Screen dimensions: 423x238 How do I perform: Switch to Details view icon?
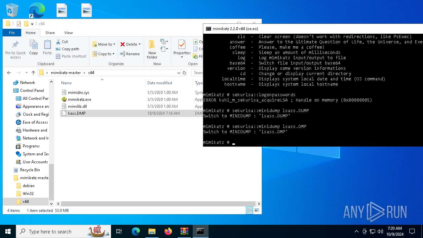250,211
